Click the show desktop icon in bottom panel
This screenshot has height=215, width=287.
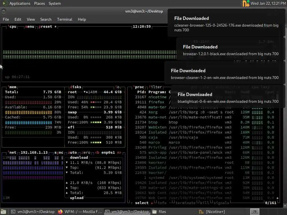[4, 212]
